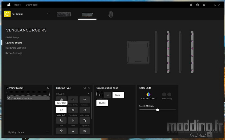Click the Quick Lighting Zone heading
This screenshot has width=225, height=140.
pyautogui.click(x=107, y=88)
